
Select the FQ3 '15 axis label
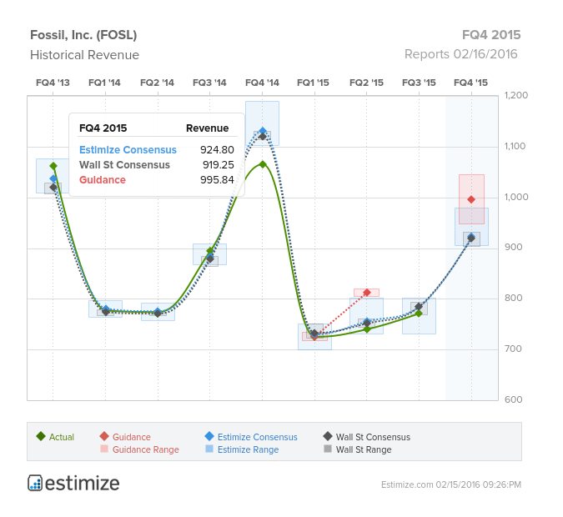tap(419, 83)
